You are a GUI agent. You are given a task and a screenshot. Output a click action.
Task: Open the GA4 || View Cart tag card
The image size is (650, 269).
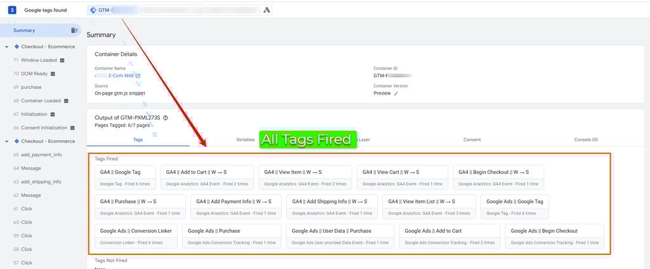point(402,178)
